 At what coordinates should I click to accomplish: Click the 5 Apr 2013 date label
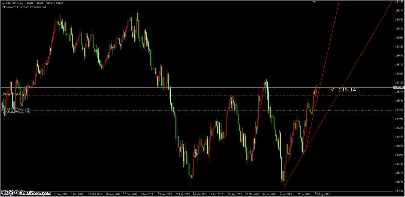217,195
